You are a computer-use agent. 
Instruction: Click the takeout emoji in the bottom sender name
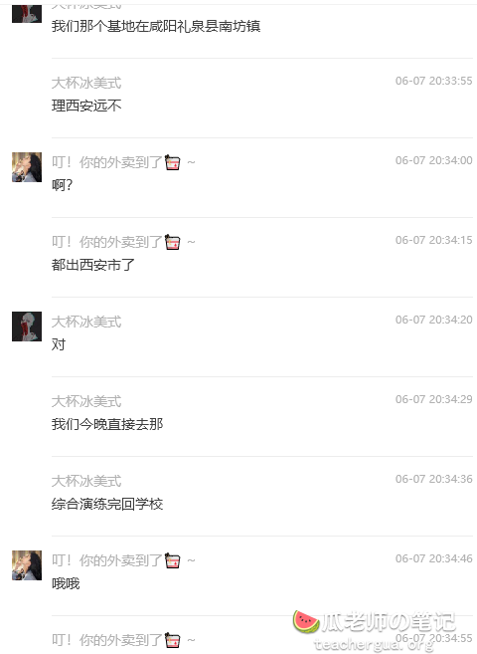172,640
